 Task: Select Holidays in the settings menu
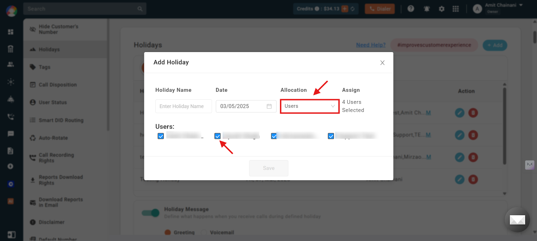65,49
